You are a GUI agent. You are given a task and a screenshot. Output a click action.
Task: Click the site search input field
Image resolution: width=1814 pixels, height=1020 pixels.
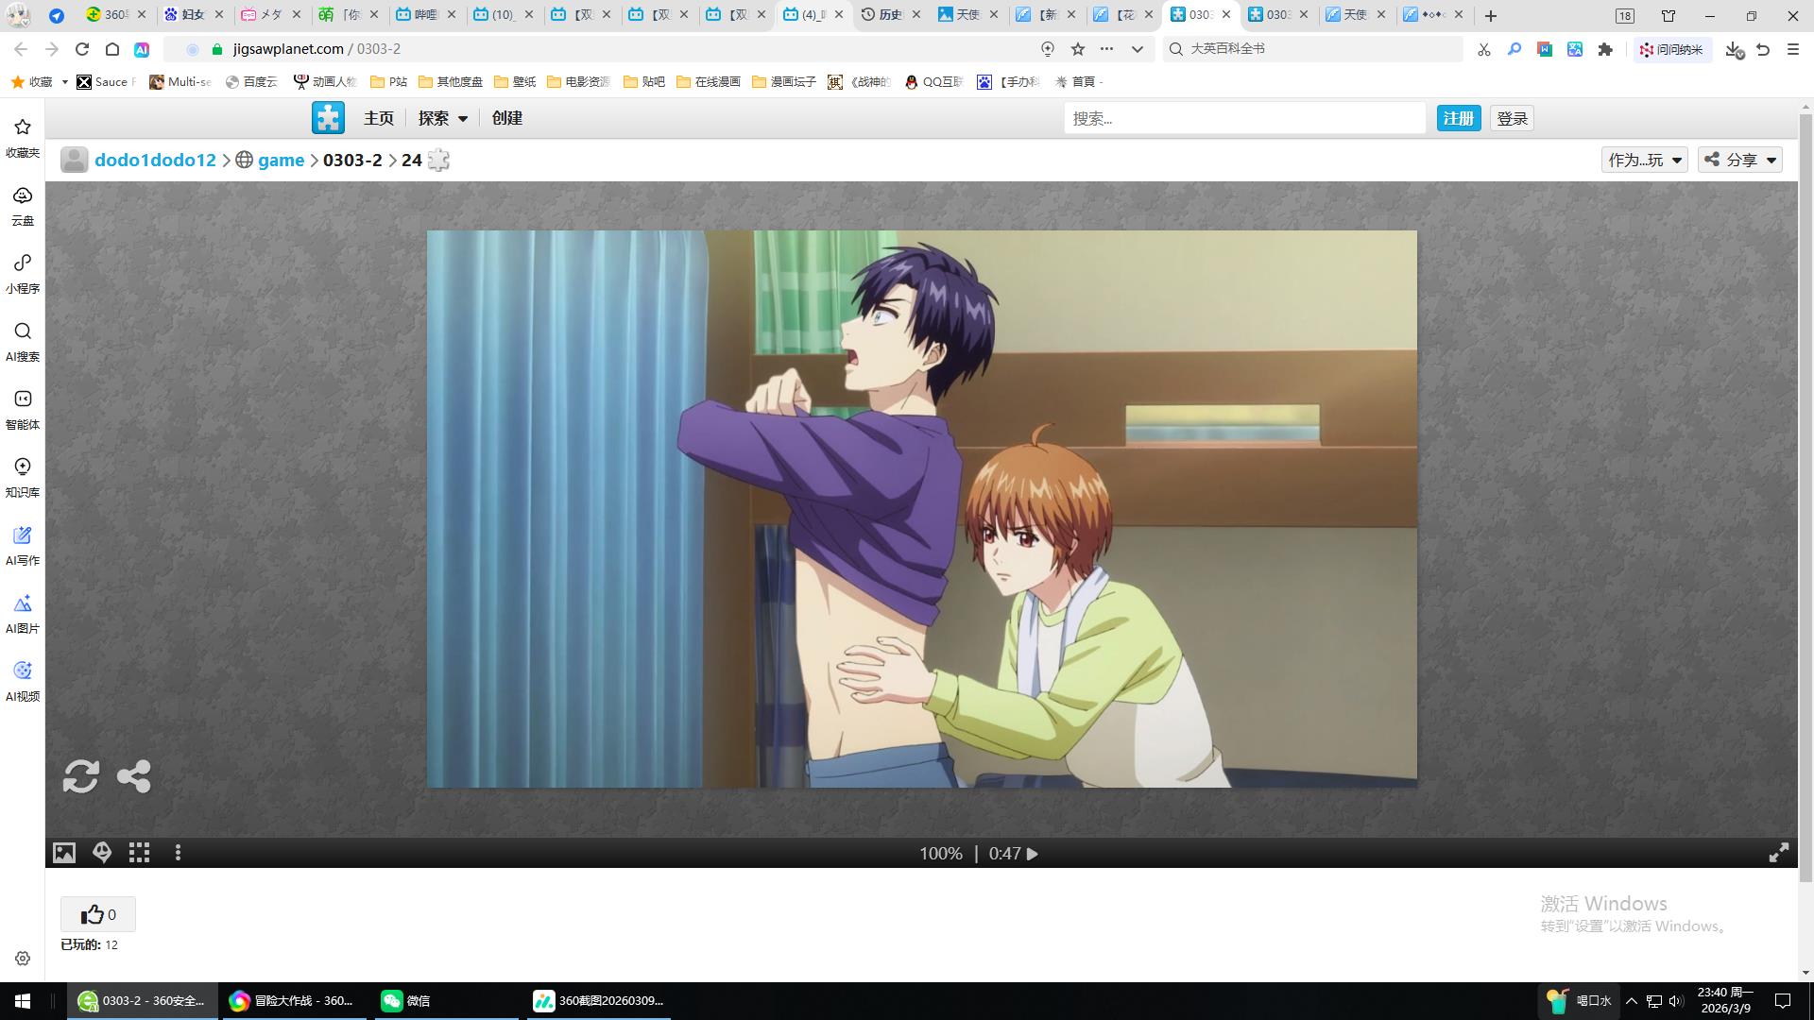[x=1243, y=118]
